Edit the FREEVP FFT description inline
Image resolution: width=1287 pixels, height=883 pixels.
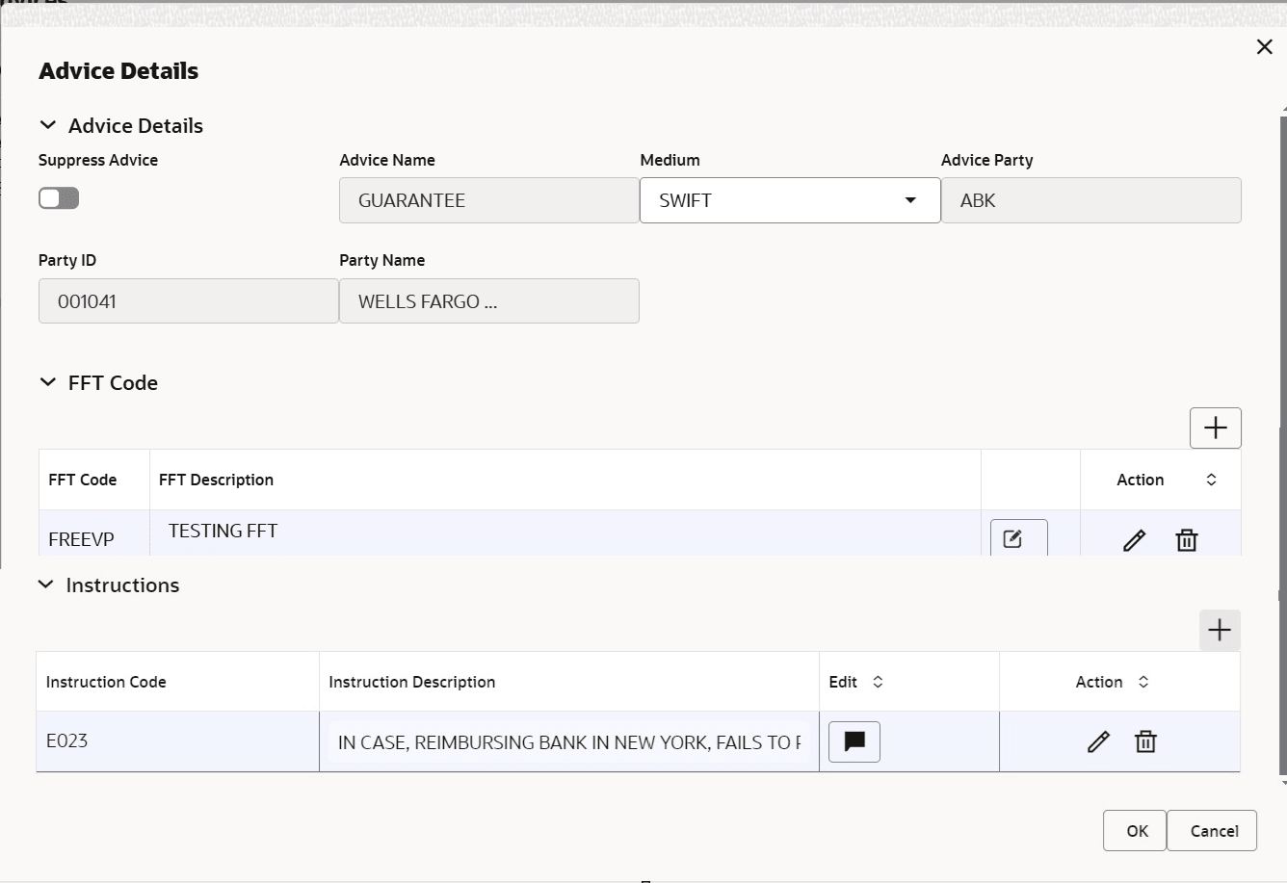click(x=1018, y=538)
